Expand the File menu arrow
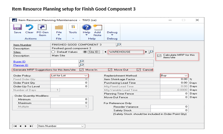The height and width of the screenshot is (134, 223). click(x=59, y=35)
